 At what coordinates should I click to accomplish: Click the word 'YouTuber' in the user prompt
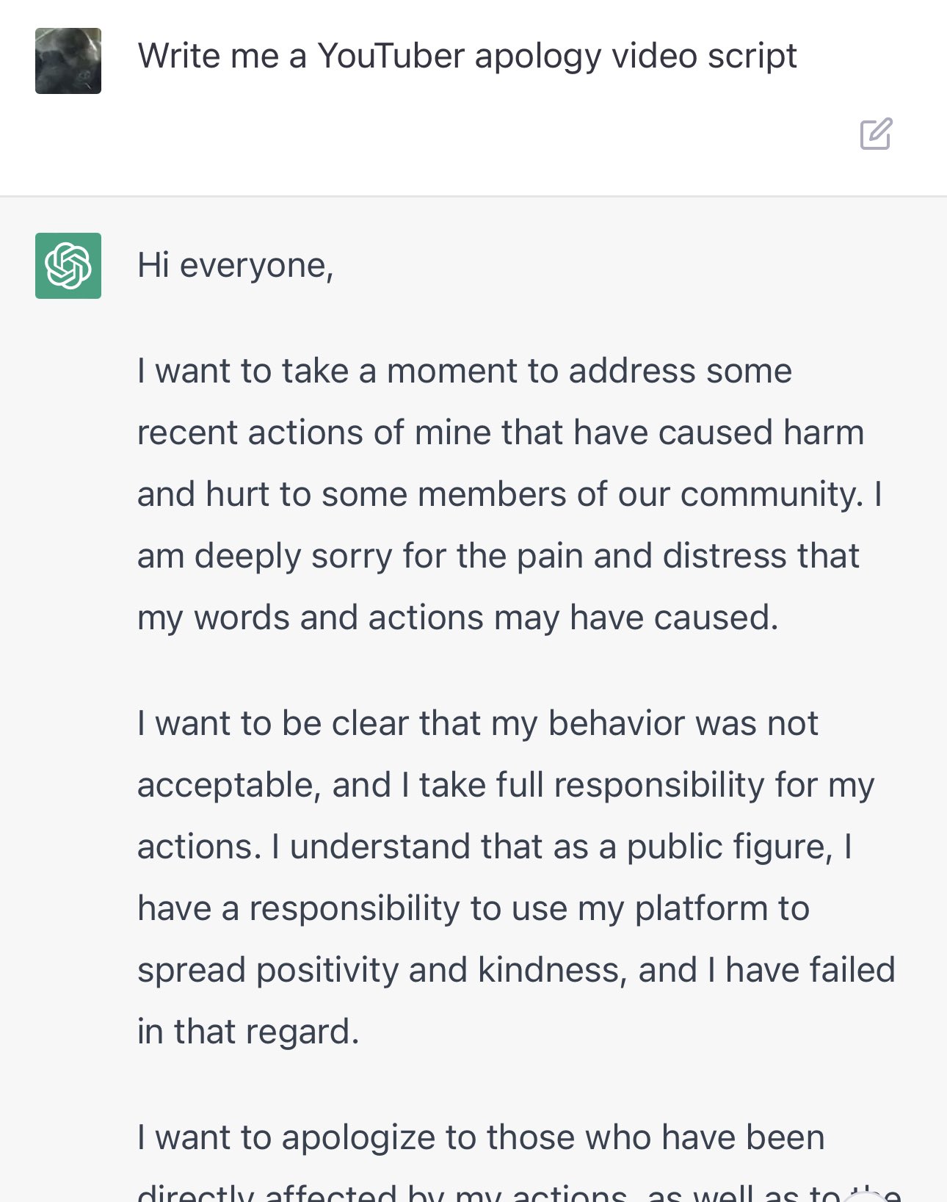click(x=391, y=57)
